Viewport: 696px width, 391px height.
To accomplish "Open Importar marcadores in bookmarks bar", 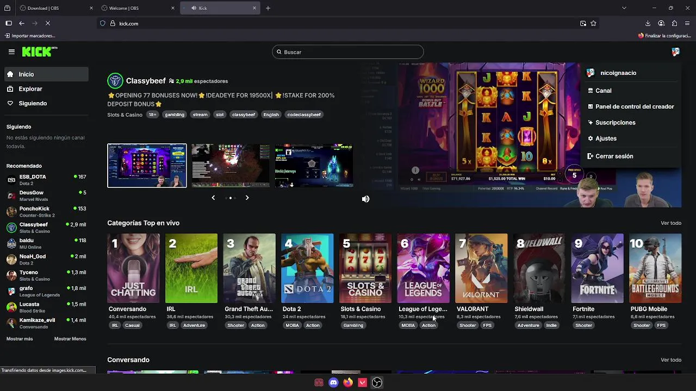I will tap(30, 36).
